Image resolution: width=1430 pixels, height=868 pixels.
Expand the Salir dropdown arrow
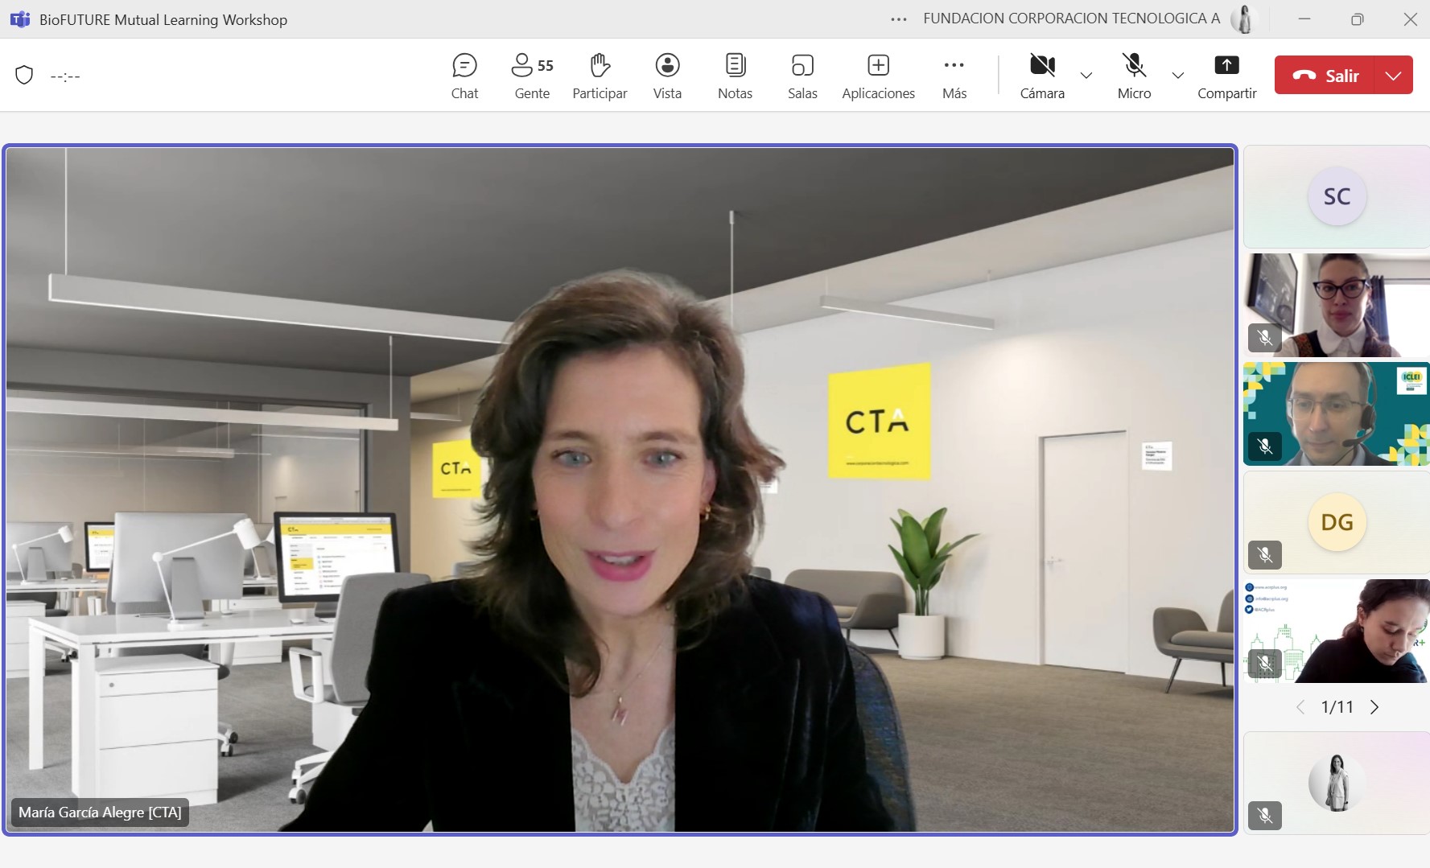coord(1394,75)
